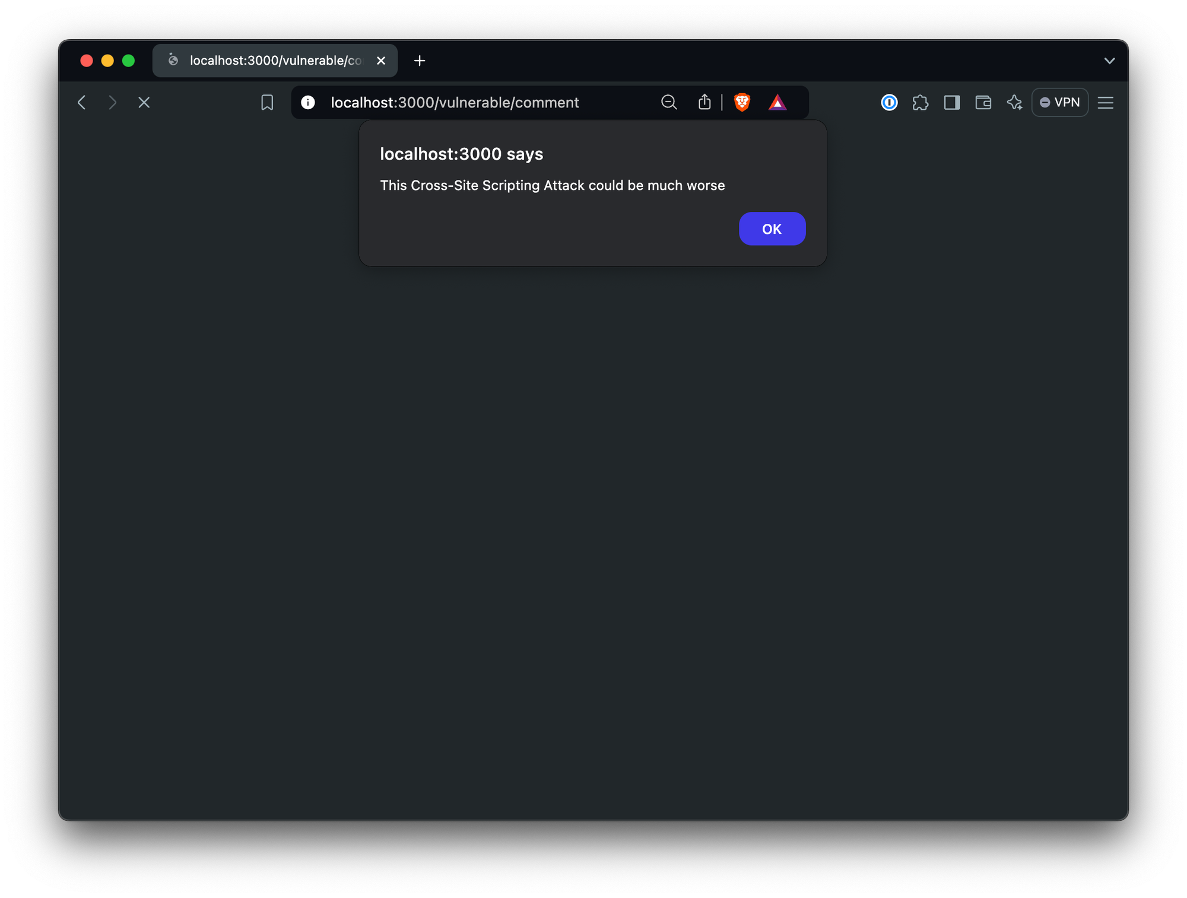The height and width of the screenshot is (898, 1187).
Task: Stop loading the page with X
Action: point(144,103)
